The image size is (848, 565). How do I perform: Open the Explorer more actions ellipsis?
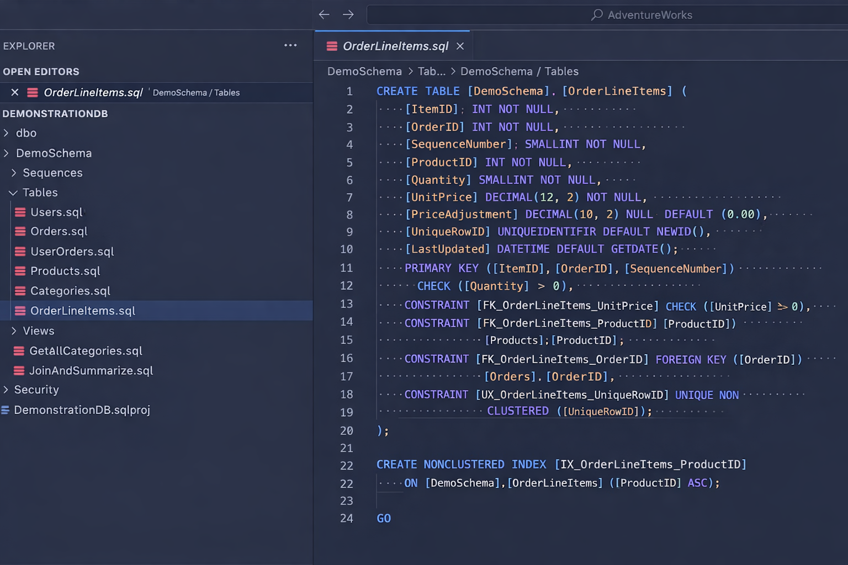290,46
